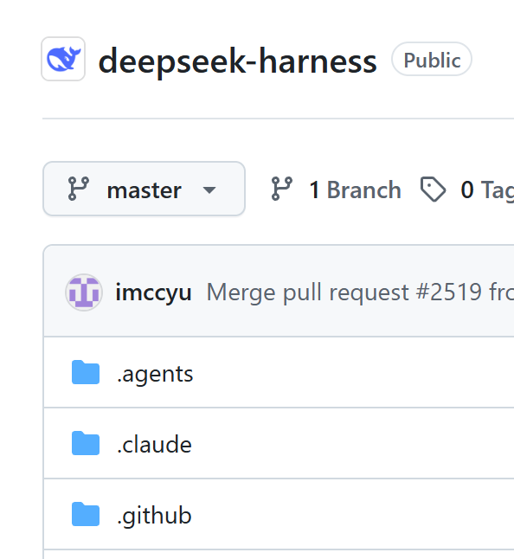Open the deepseek-harness repository title
This screenshot has height=559, width=514.
point(237,61)
